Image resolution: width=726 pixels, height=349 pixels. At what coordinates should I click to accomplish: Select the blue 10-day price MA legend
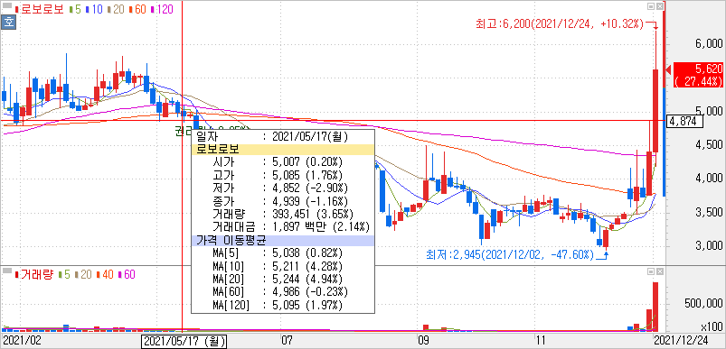(x=94, y=8)
